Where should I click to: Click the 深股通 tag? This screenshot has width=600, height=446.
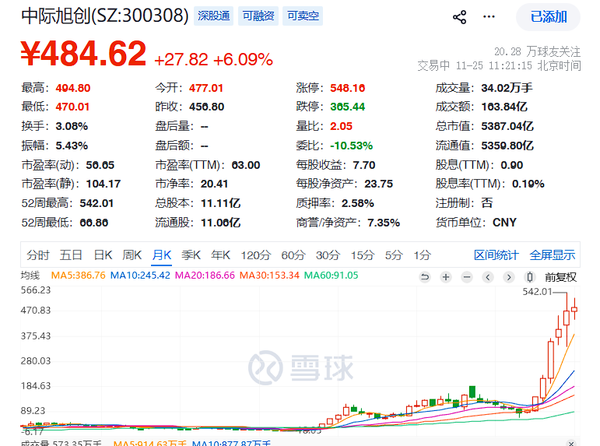(x=213, y=16)
